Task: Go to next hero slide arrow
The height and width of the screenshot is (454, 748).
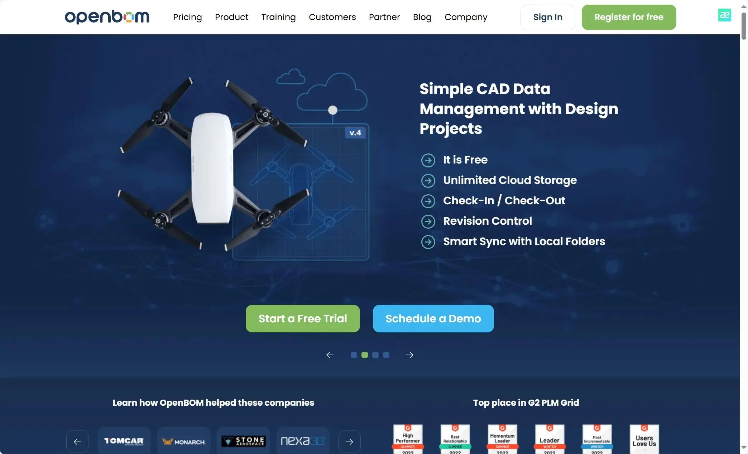Action: [x=409, y=355]
